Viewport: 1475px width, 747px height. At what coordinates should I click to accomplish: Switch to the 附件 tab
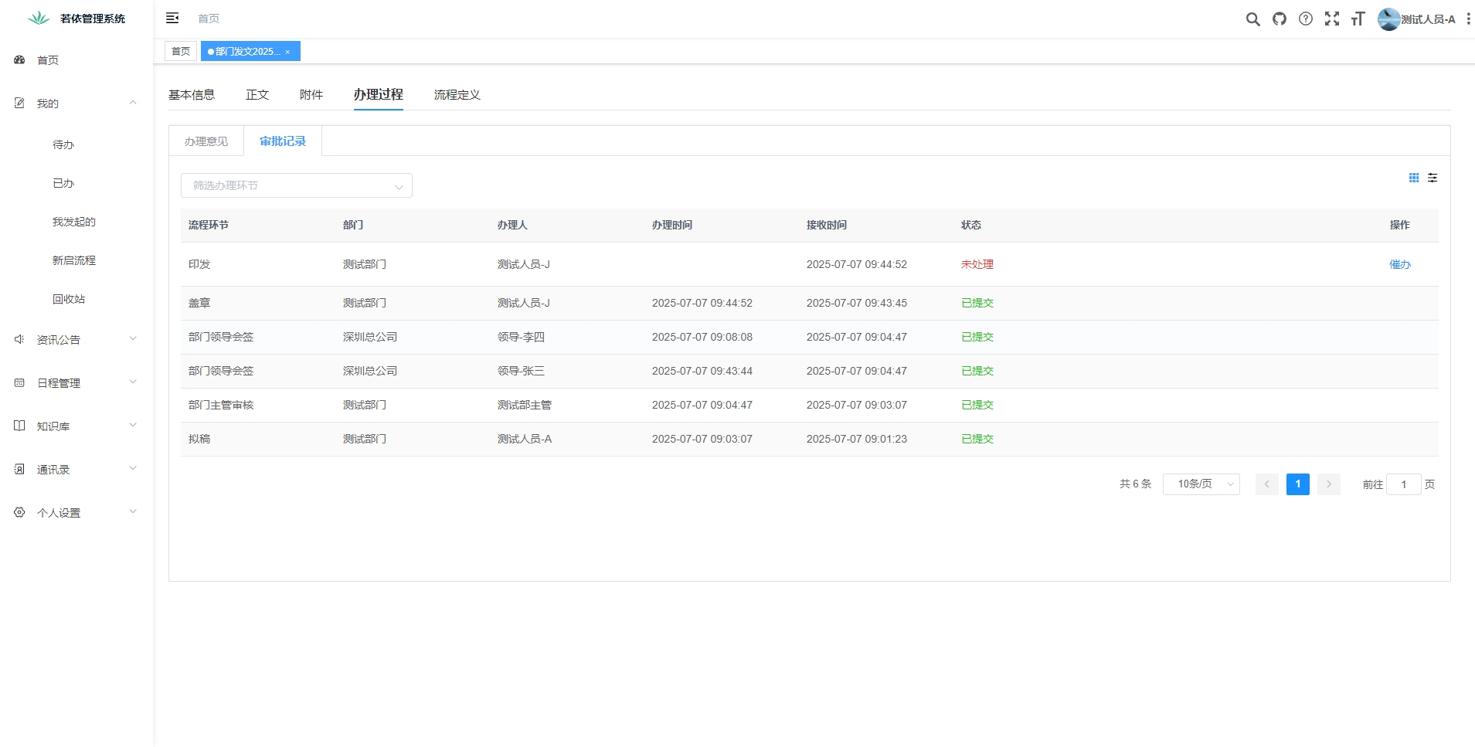coord(311,95)
